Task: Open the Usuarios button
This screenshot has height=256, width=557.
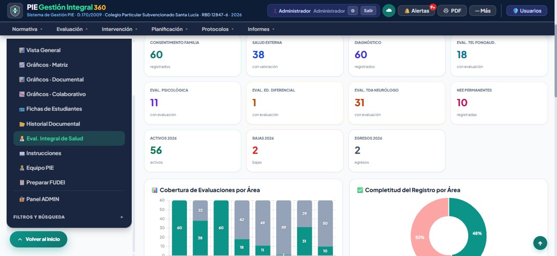Action: coord(527,11)
